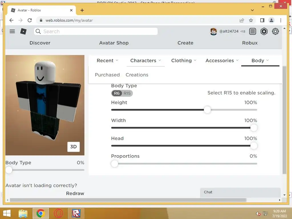Click the avatar preview thumbnail
The height and width of the screenshot is (219, 292).
(x=45, y=105)
